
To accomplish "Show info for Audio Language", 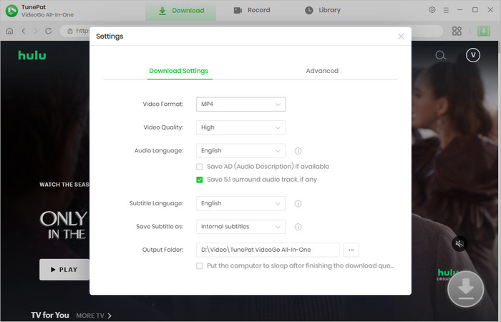I will coord(298,151).
